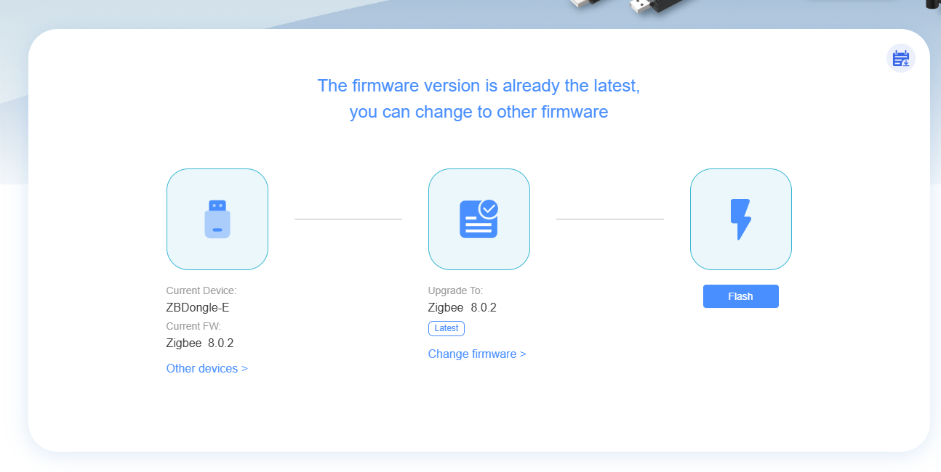The image size is (941, 472).
Task: Click the lightning bolt flash icon
Action: [741, 219]
